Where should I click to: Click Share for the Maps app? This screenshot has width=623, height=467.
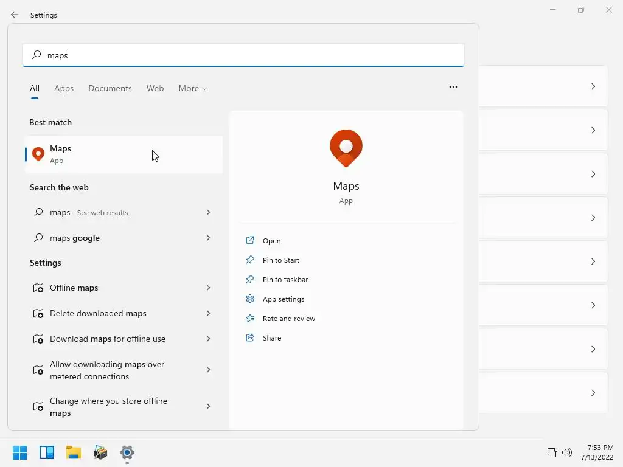[272, 338]
